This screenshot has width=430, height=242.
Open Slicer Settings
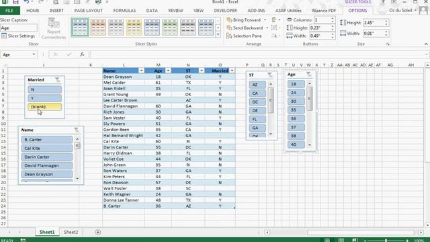point(18,36)
